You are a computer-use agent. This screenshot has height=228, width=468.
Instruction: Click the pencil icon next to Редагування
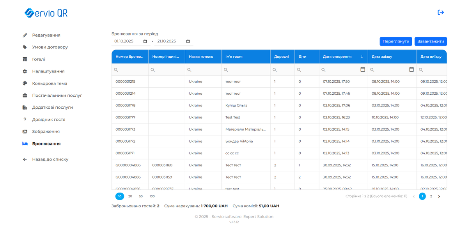point(25,35)
